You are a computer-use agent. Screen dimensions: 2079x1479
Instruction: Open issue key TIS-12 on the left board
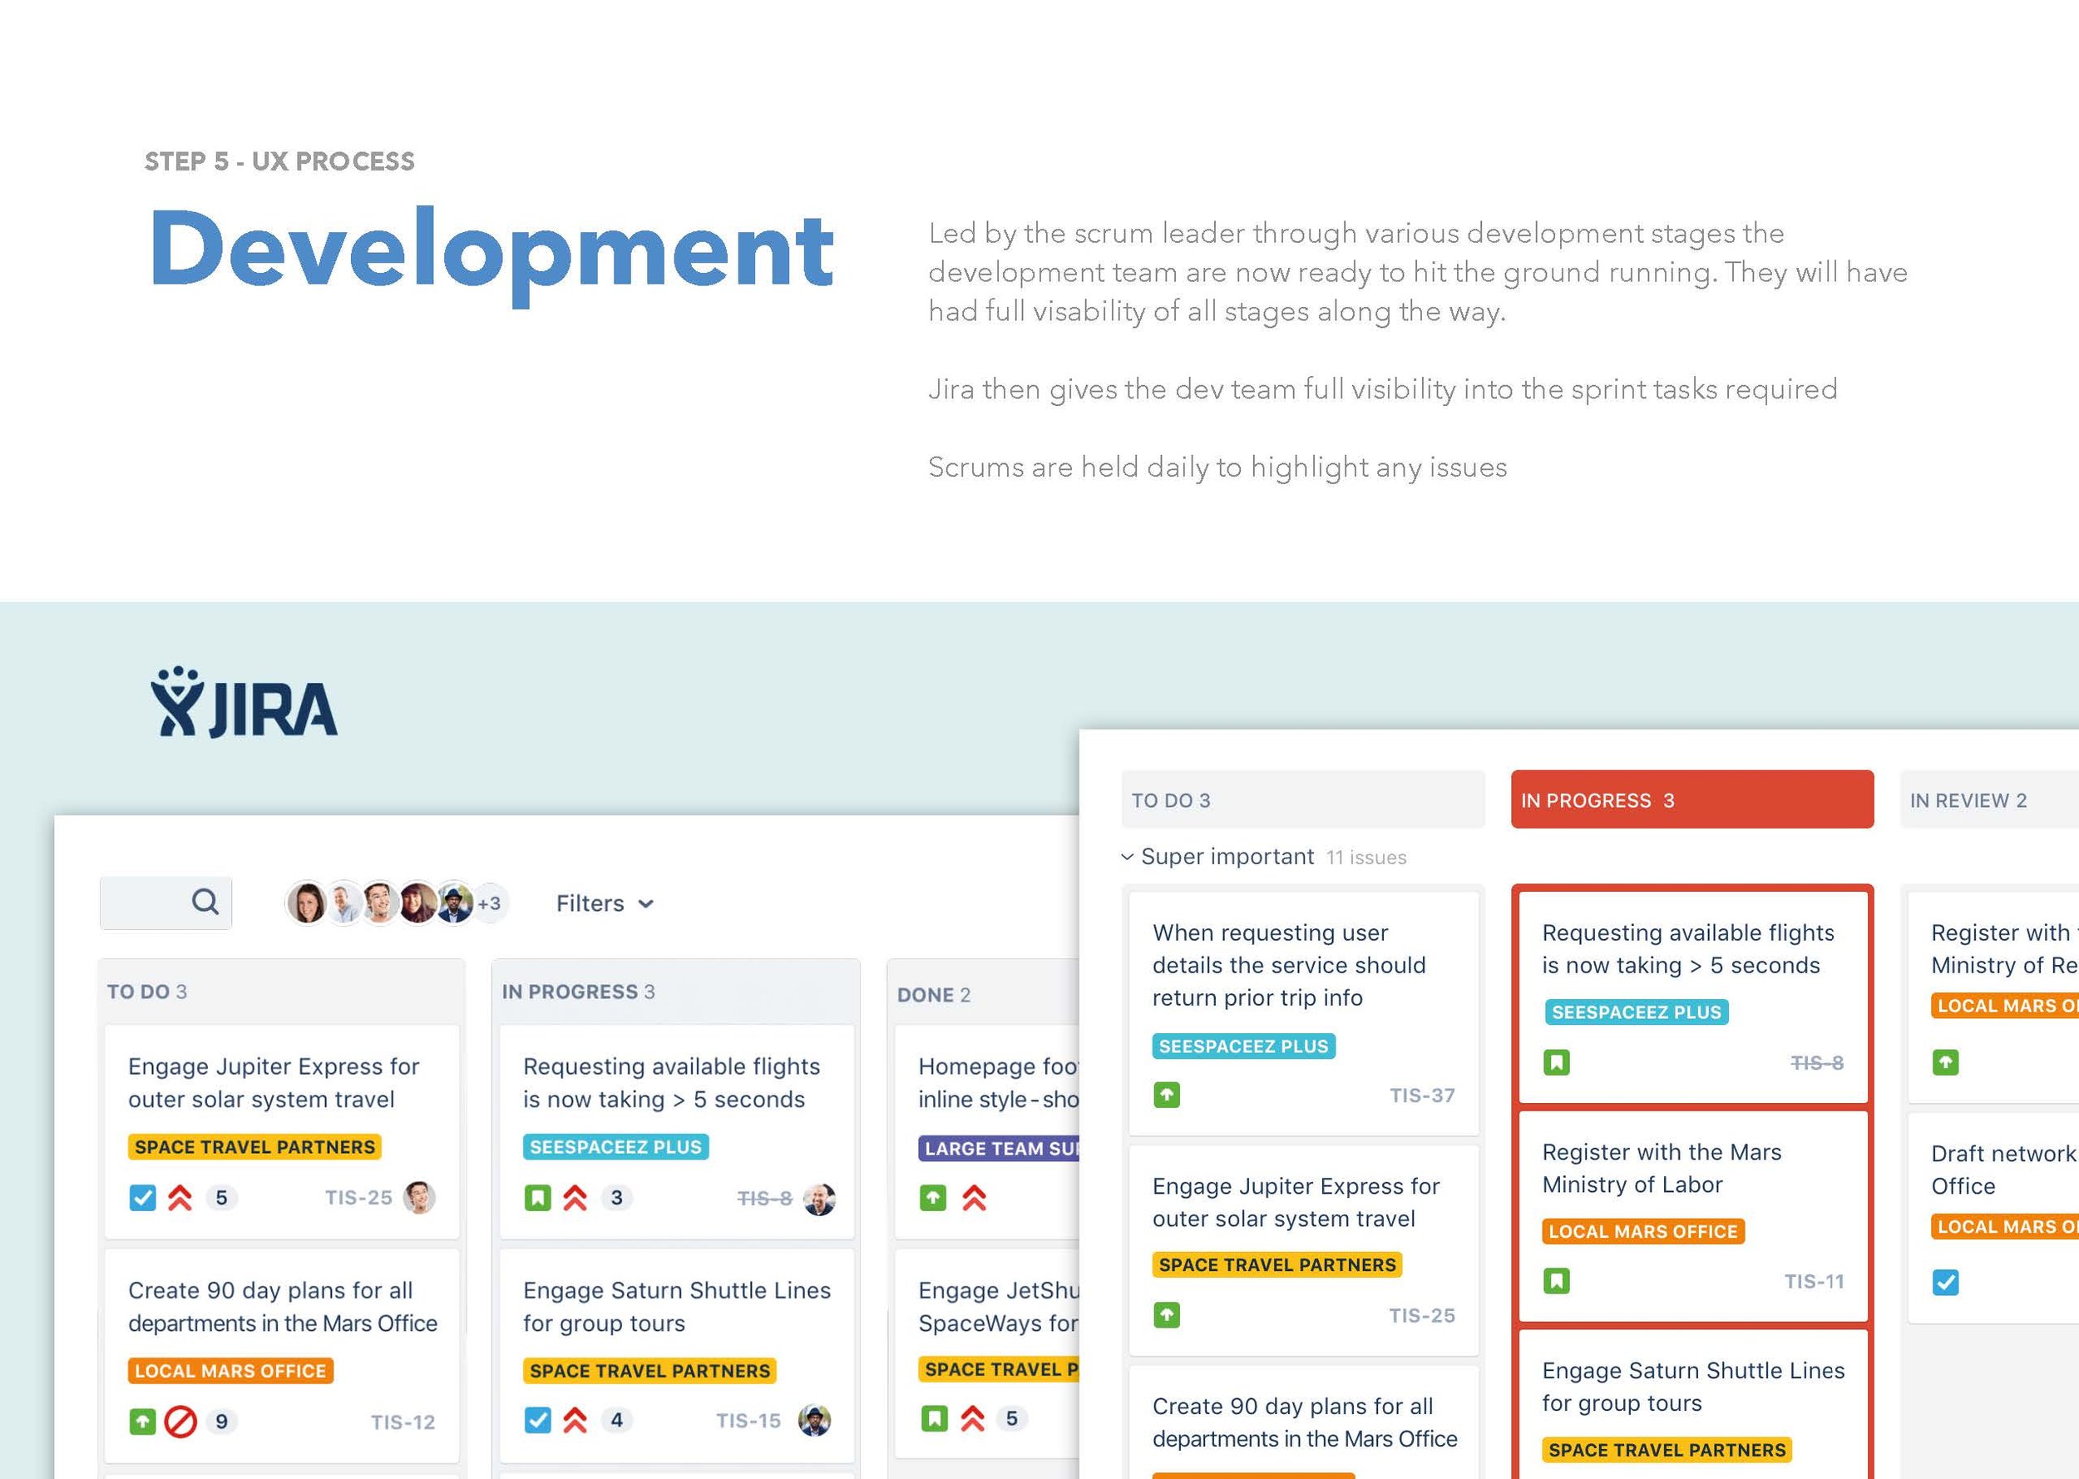(x=402, y=1422)
